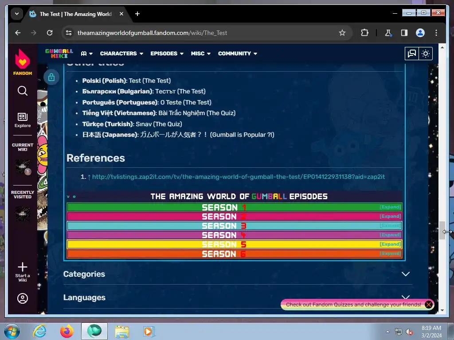Image resolution: width=454 pixels, height=340 pixels.
Task: Open the Misc dropdown menu
Action: pyautogui.click(x=201, y=54)
